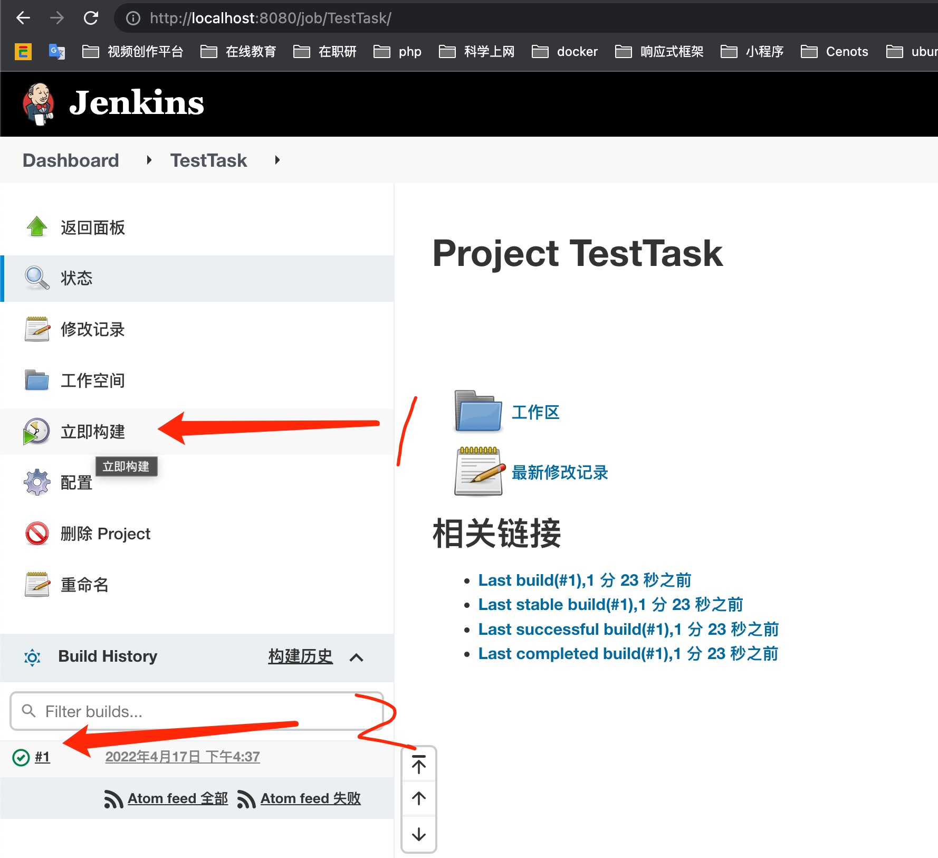Click the green arrow 返回面板 icon
The height and width of the screenshot is (858, 938).
(x=37, y=227)
